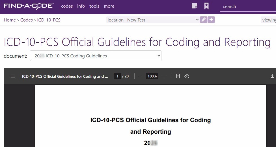
Task: Click the 'document:' label
Action: point(16,56)
